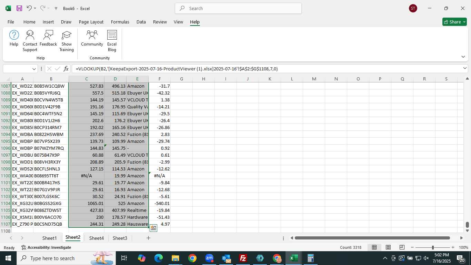471x265 pixels.
Task: Show hidden system tray icons
Action: (x=385, y=258)
